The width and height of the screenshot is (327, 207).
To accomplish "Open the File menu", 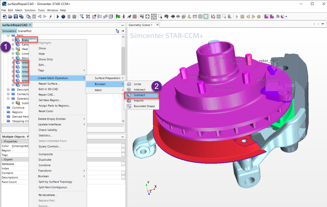I will tap(4, 10).
